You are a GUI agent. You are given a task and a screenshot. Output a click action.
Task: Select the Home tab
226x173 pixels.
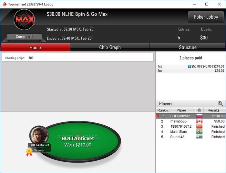pos(35,47)
